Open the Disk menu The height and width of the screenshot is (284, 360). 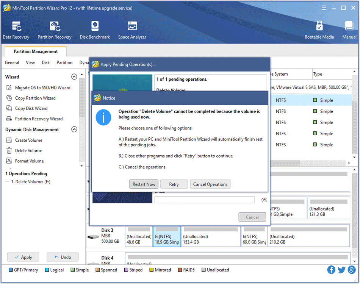(x=46, y=62)
